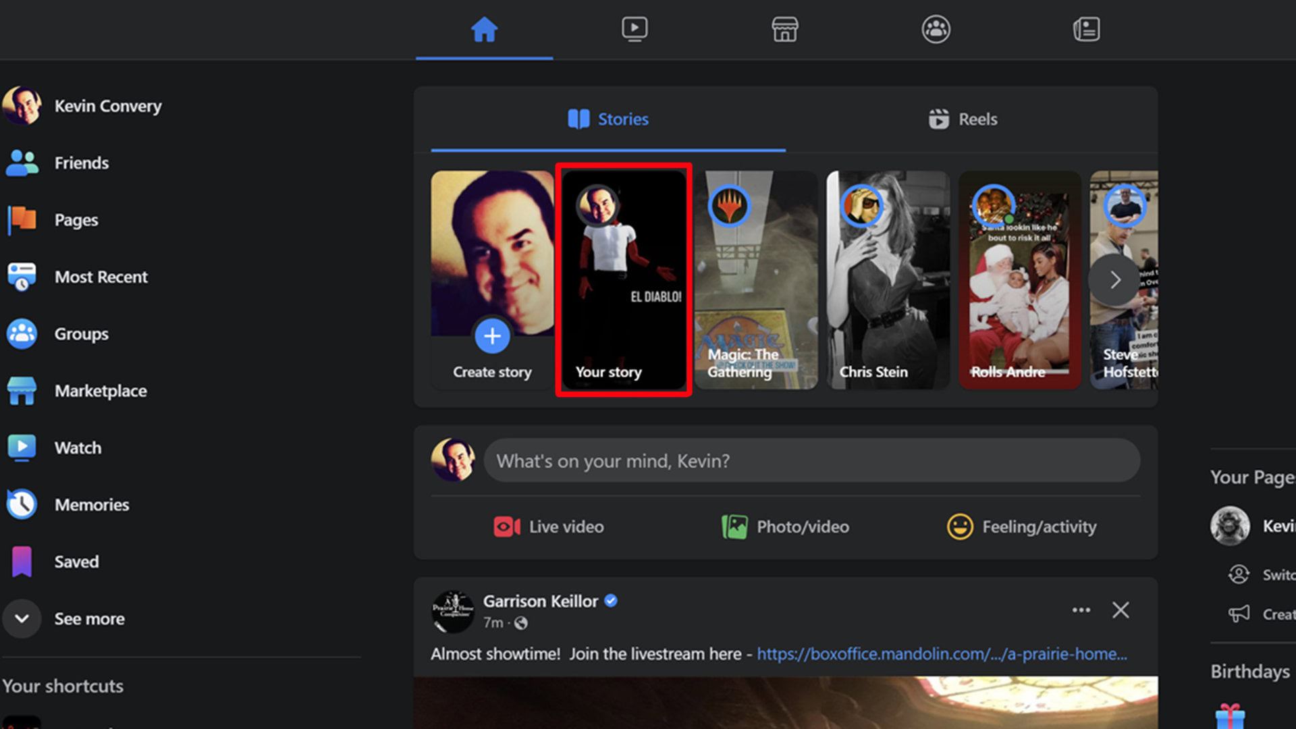Open the News feed icon in top bar
The image size is (1296, 729).
(x=1086, y=30)
